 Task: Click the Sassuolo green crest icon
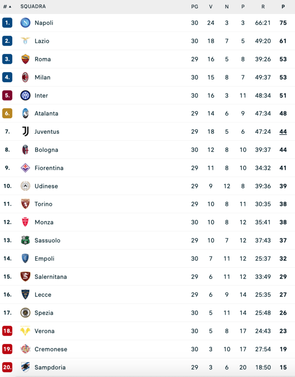(x=25, y=240)
